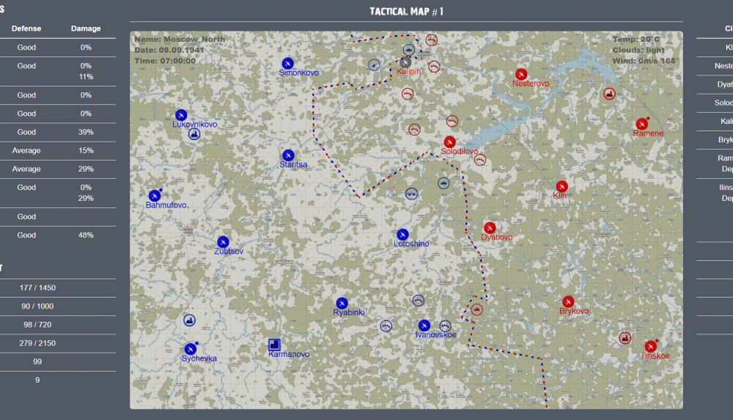This screenshot has height=420, width=733.
Task: Click blue factory icon below Lukovnikovo
Action: [194, 134]
